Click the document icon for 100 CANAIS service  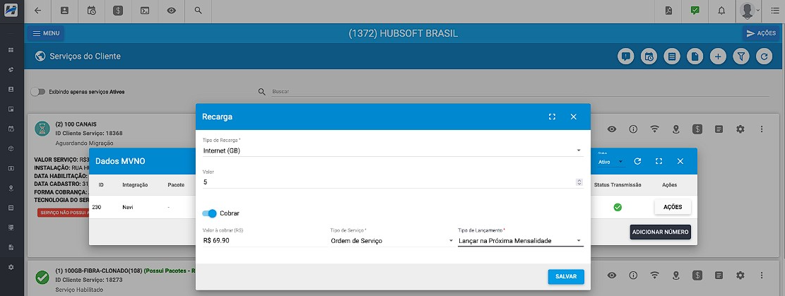click(x=719, y=129)
